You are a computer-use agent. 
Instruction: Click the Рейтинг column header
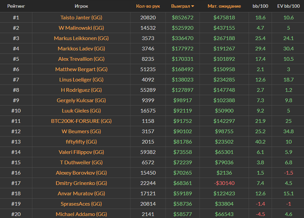(16, 6)
